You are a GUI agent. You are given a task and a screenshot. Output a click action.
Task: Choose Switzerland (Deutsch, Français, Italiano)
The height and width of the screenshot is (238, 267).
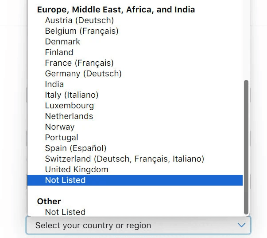[124, 159]
